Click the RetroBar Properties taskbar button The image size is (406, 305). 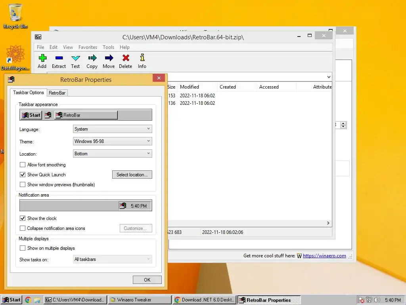click(x=269, y=300)
